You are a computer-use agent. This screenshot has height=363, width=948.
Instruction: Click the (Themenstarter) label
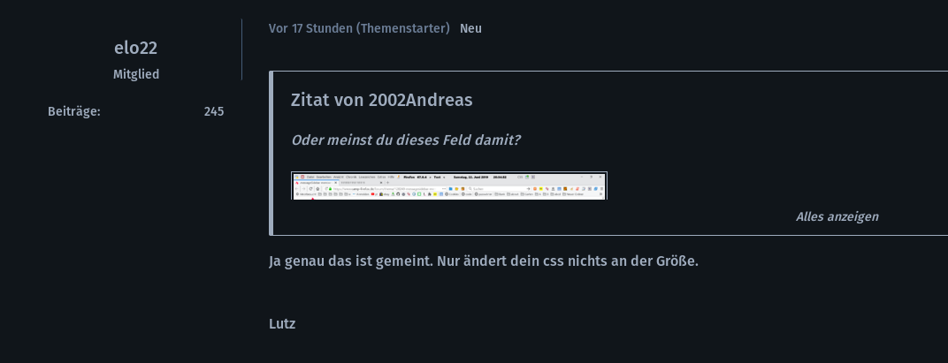pyautogui.click(x=403, y=28)
